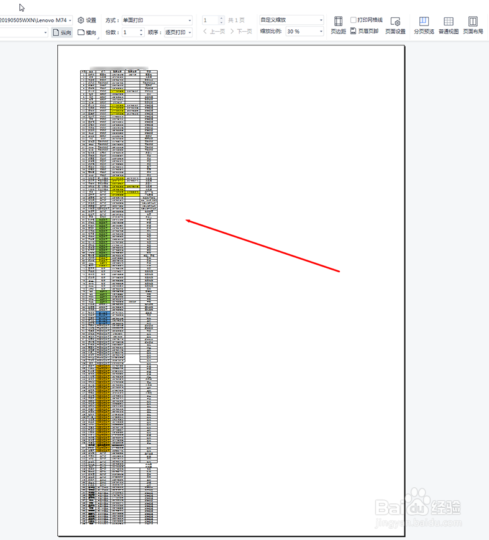The height and width of the screenshot is (540, 489).
Task: Open the 方式 单面打印 dropdown
Action: [x=157, y=21]
